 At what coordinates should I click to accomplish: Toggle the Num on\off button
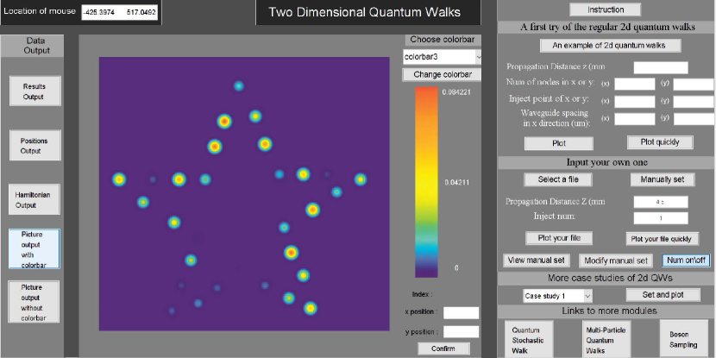tap(684, 260)
